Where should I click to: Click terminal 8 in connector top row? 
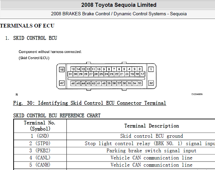109,69
